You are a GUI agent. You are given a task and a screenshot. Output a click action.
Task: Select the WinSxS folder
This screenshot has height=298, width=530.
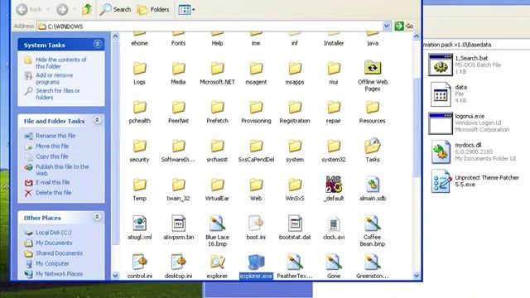[x=295, y=190]
